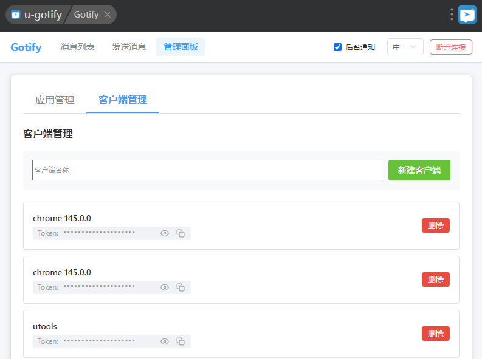Screen dimensions: 482x359
Task: Delete the first chrome 145.0.0 client
Action: tap(436, 225)
